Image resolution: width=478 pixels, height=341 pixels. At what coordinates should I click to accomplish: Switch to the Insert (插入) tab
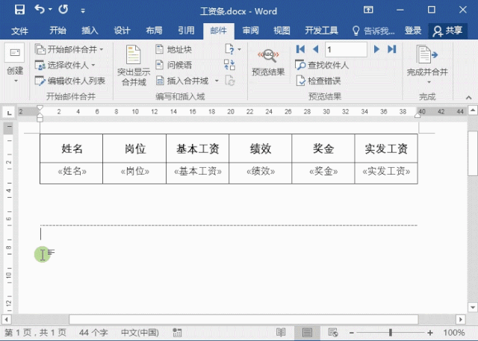pos(90,31)
